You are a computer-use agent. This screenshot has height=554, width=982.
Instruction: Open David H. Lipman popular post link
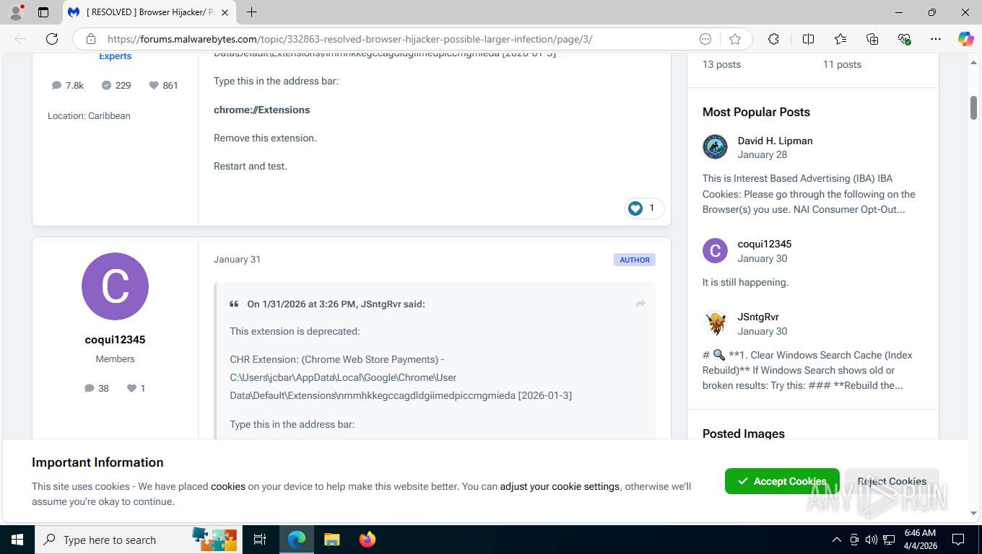(775, 141)
